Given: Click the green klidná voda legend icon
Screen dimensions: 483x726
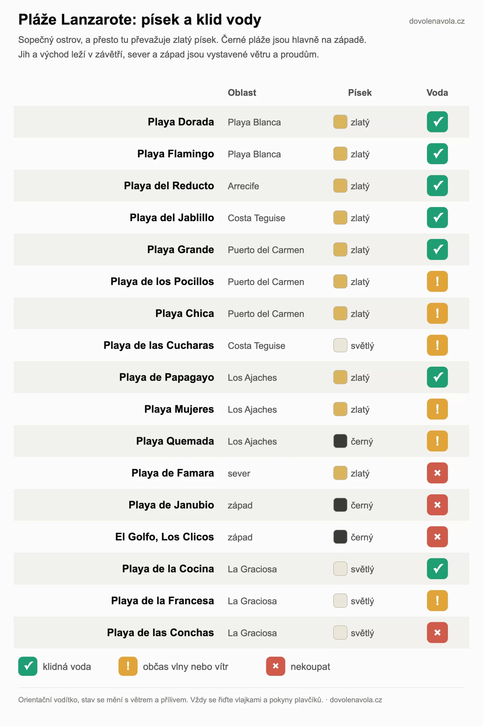Looking at the screenshot, I should click(x=28, y=666).
